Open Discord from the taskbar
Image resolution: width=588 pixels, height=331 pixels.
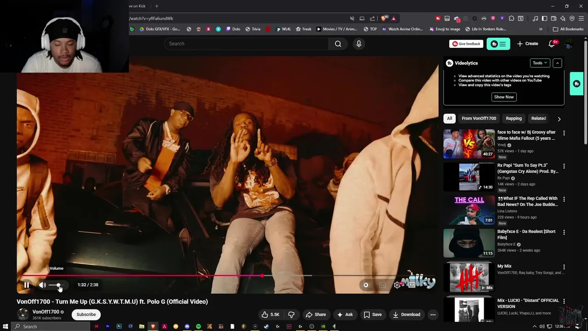187,326
